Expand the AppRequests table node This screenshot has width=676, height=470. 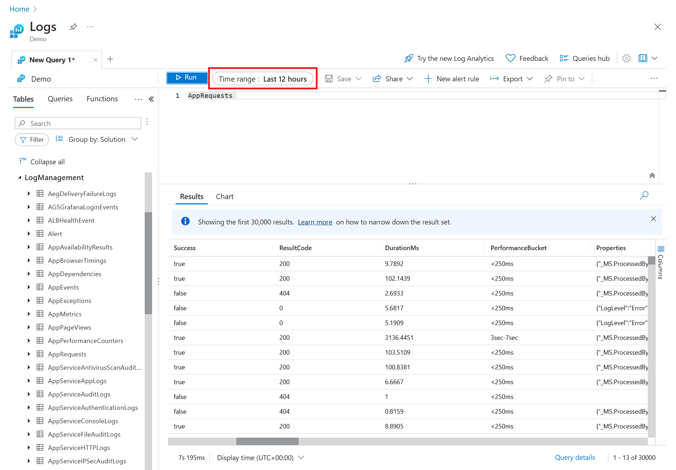pyautogui.click(x=29, y=354)
